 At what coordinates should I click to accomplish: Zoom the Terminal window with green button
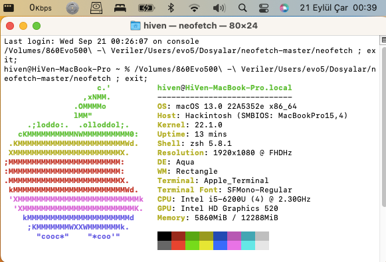tap(37, 26)
